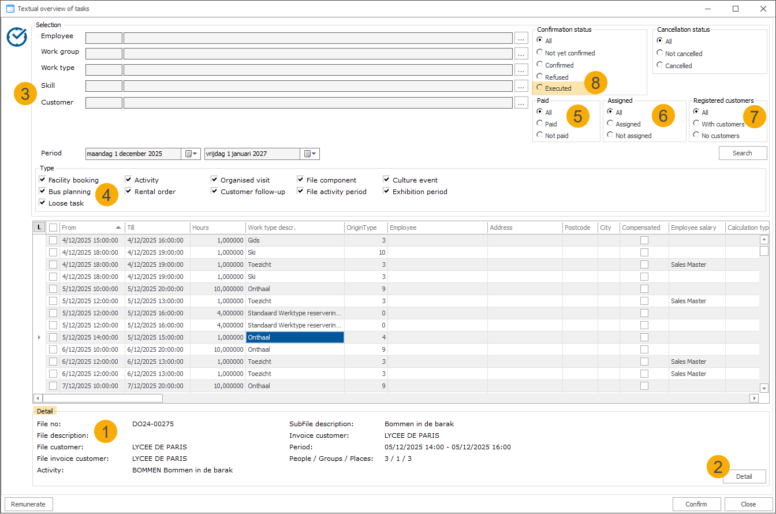
Task: Sort by the Work type descr. column header
Action: coord(294,228)
